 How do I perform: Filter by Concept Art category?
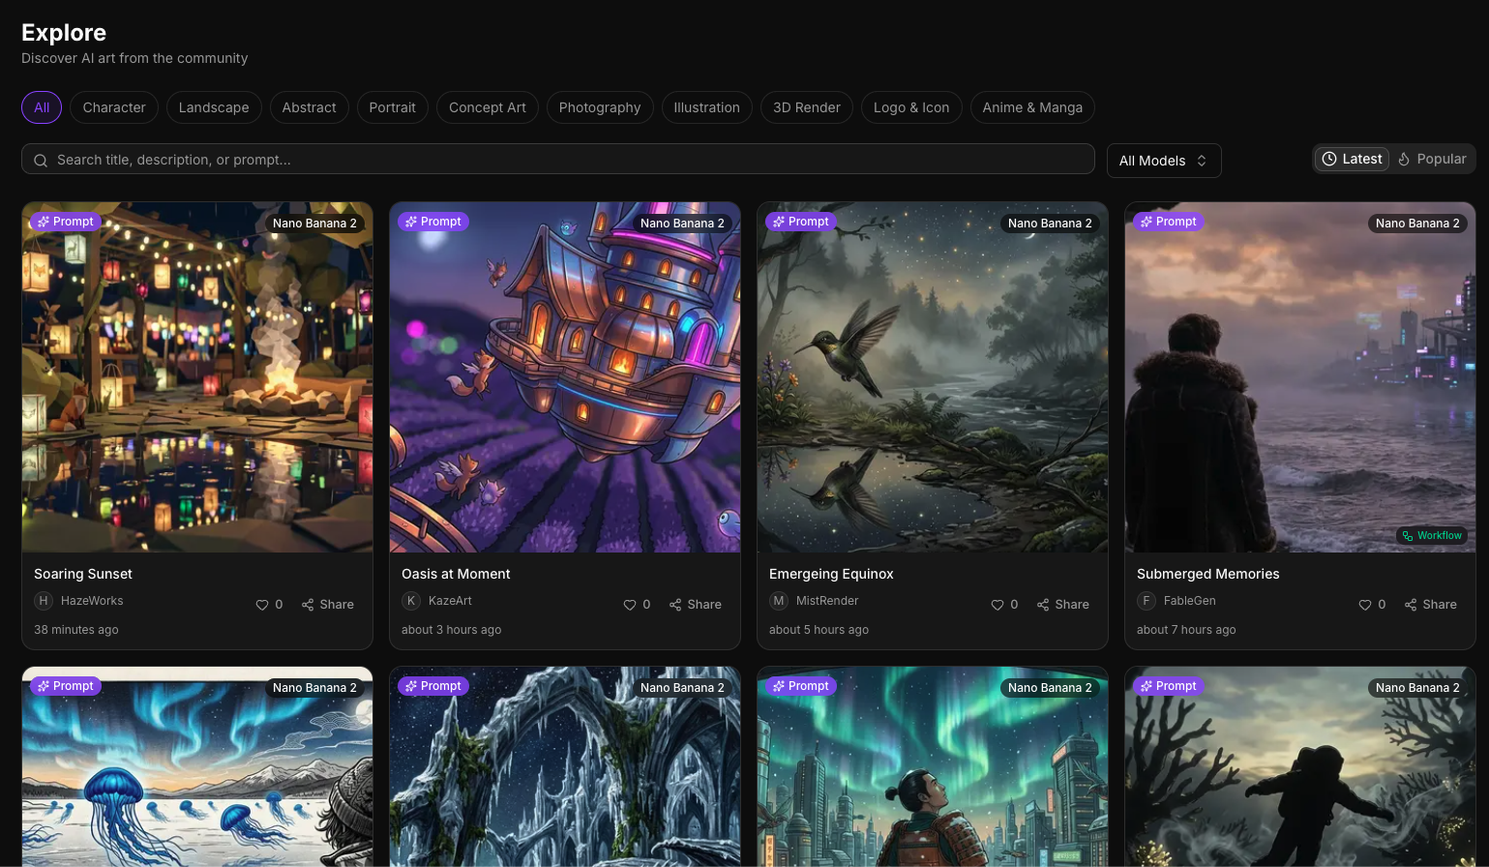488,107
